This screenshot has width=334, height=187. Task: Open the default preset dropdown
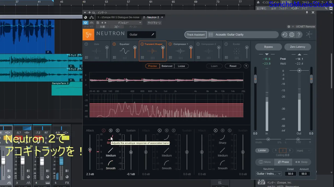tap(125, 23)
